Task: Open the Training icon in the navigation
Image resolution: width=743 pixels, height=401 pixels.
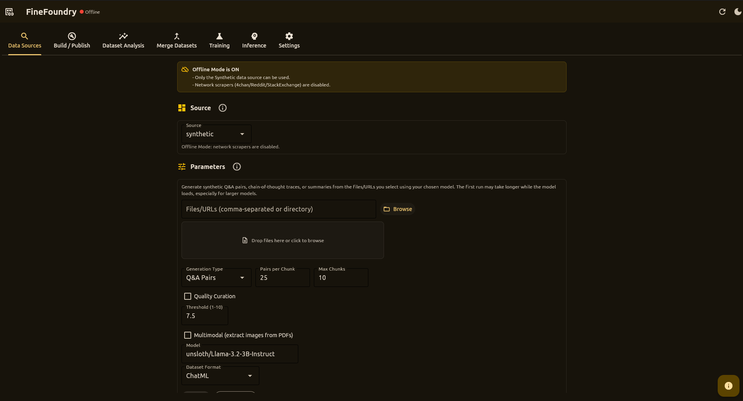Action: tap(219, 35)
